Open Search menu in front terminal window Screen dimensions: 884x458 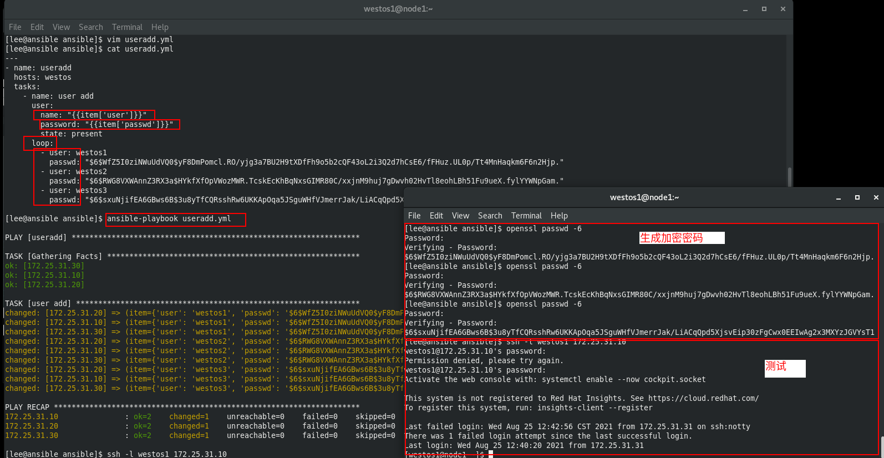490,216
